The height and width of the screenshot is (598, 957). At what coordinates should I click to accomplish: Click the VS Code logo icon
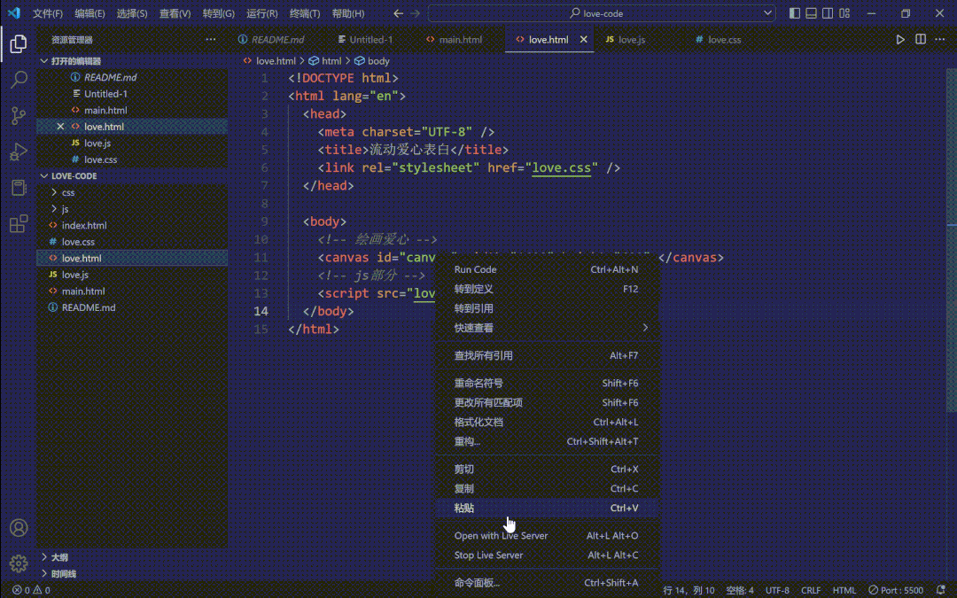pyautogui.click(x=13, y=12)
